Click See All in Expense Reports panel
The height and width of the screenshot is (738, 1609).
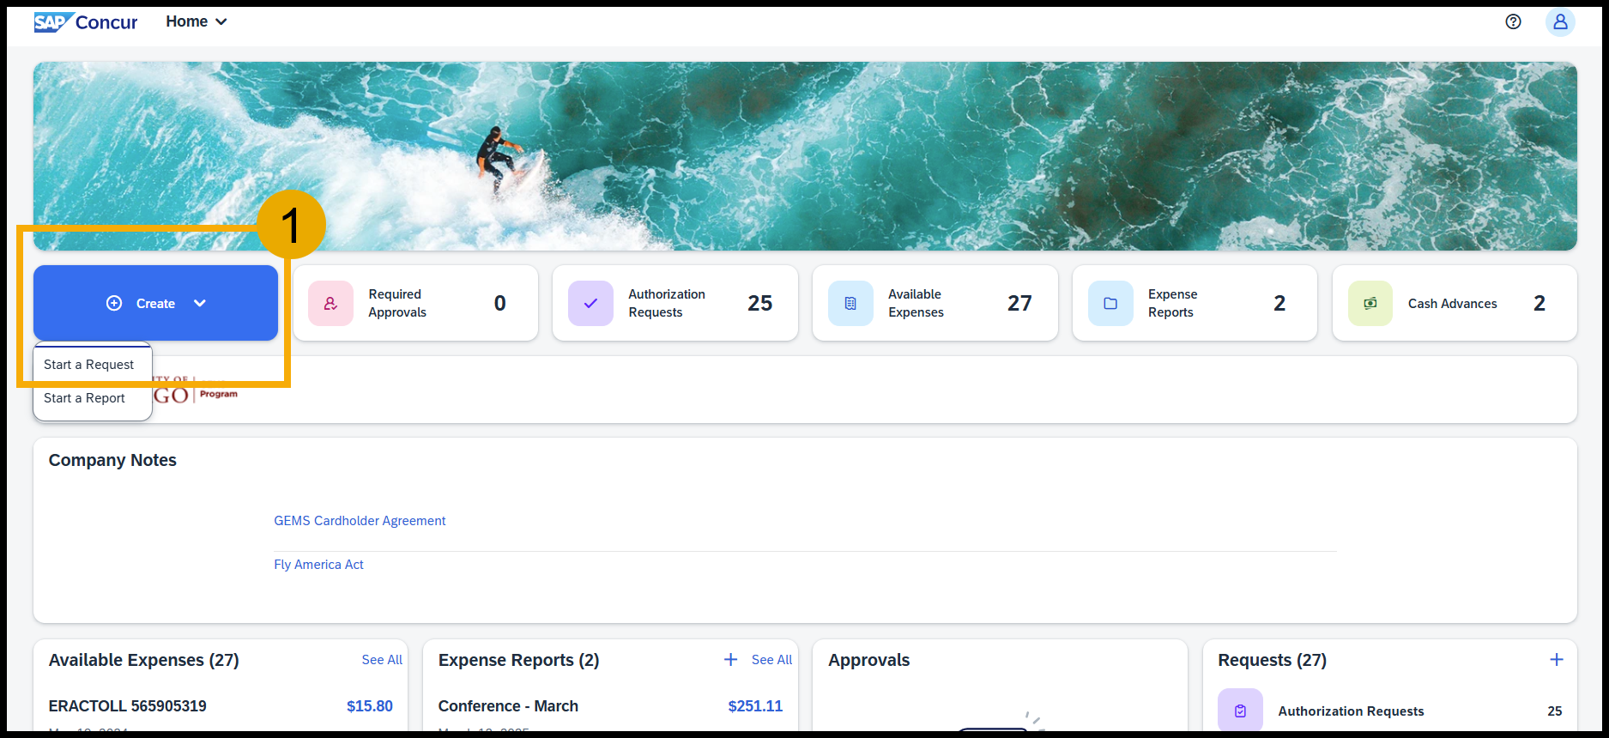click(x=771, y=660)
